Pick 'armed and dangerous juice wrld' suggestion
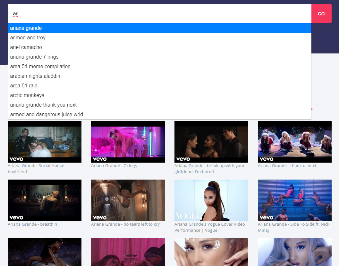Screen dimensions: 339x266 (47, 115)
